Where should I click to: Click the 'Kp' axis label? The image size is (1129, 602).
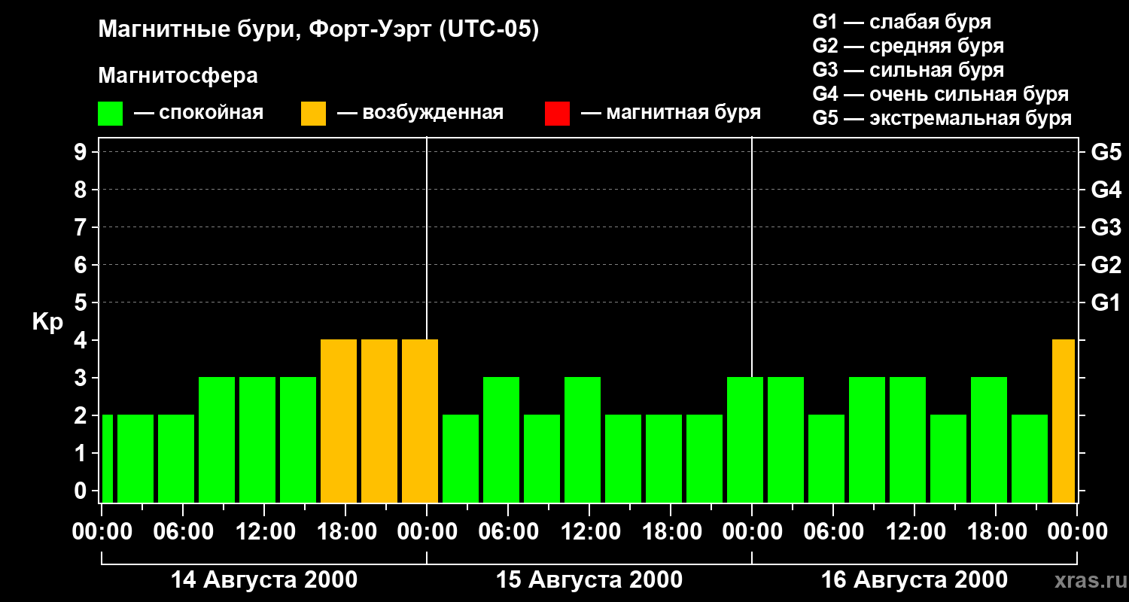coord(47,323)
